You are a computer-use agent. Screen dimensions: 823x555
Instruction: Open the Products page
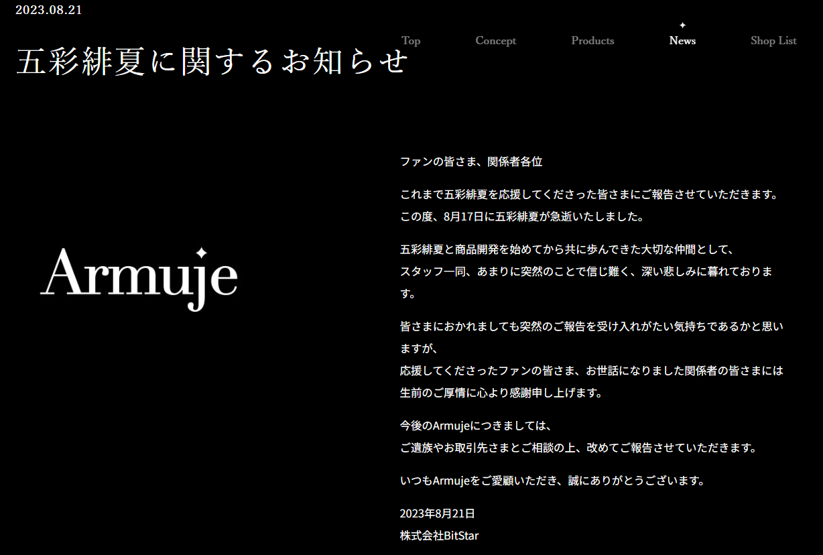(x=592, y=41)
